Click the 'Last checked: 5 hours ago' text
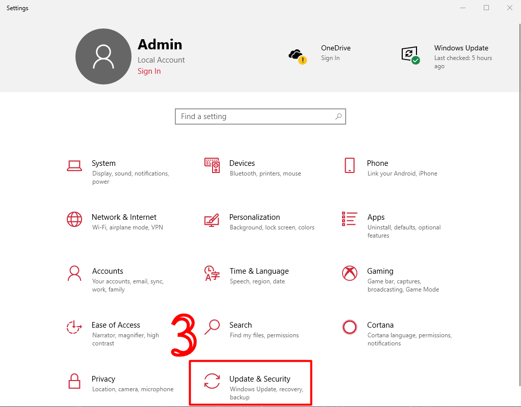Viewport: 521px width, 407px height. pos(463,62)
